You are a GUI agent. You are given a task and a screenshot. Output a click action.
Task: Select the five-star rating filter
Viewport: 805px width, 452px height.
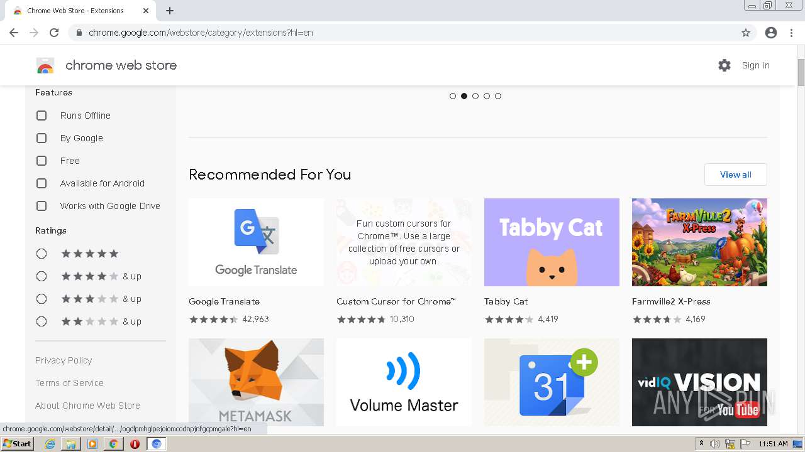(42, 254)
